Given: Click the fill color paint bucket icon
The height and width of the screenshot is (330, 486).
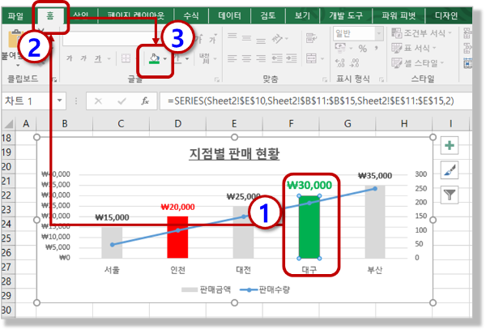Looking at the screenshot, I should coord(155,58).
